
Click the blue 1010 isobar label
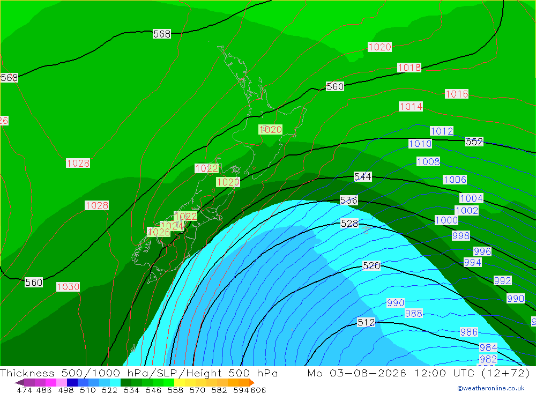(x=420, y=144)
